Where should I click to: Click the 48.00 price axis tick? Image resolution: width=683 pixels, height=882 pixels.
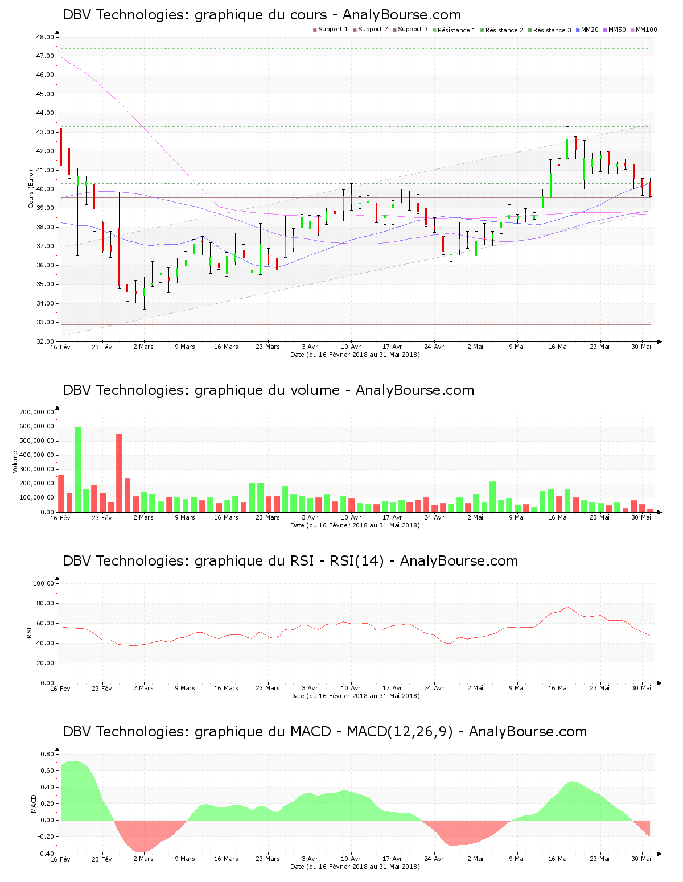point(45,37)
